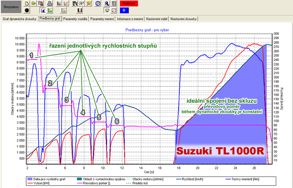Image resolution: width=293 pixels, height=188 pixels.
Task: Switch to Nastaveni zkousky tab
Action: click(x=184, y=19)
